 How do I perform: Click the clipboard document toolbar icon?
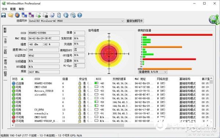coord(59,15)
